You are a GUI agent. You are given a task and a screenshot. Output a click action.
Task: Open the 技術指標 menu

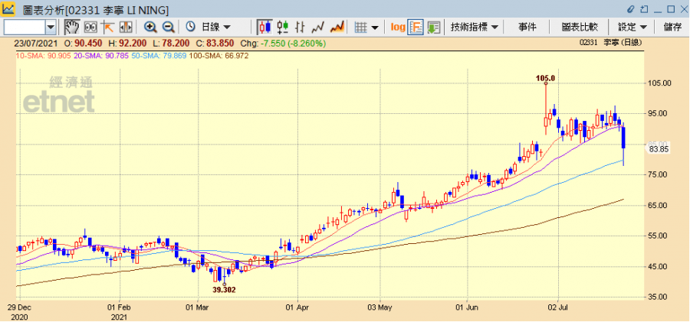point(475,27)
